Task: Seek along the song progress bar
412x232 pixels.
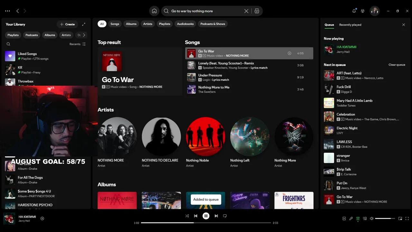Action: (x=206, y=223)
